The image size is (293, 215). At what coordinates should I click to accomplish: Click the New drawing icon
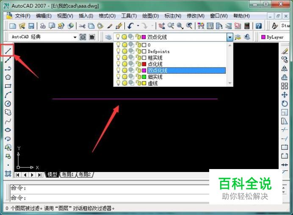[x=13, y=26]
